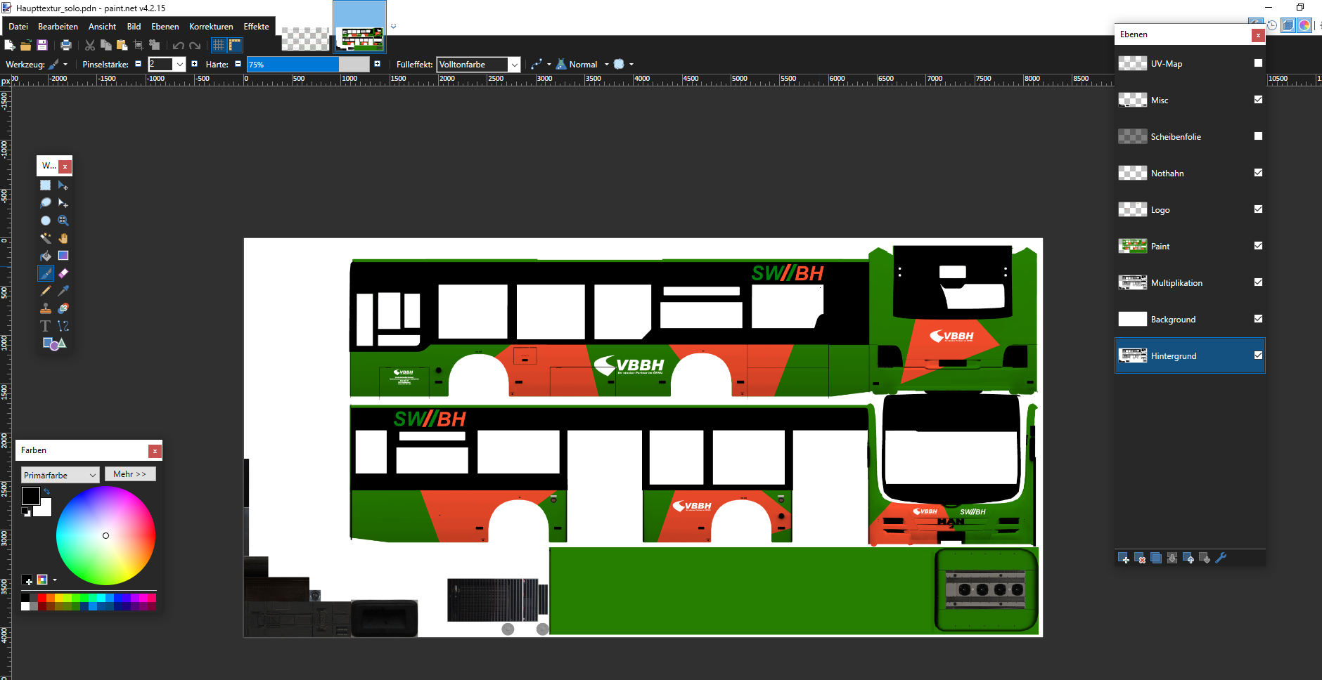Viewport: 1322px width, 680px height.
Task: Pick the Paint Bucket fill tool
Action: [46, 256]
